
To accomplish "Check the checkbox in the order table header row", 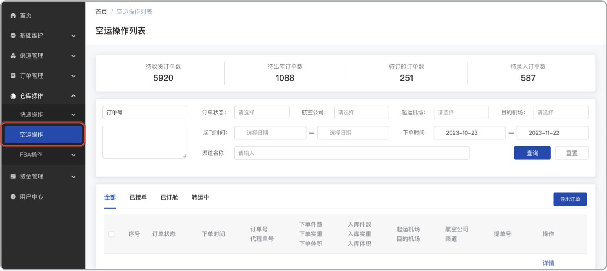I will click(x=111, y=234).
